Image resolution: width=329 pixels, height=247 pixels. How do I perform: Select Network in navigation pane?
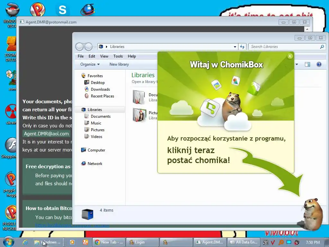tap(95, 164)
